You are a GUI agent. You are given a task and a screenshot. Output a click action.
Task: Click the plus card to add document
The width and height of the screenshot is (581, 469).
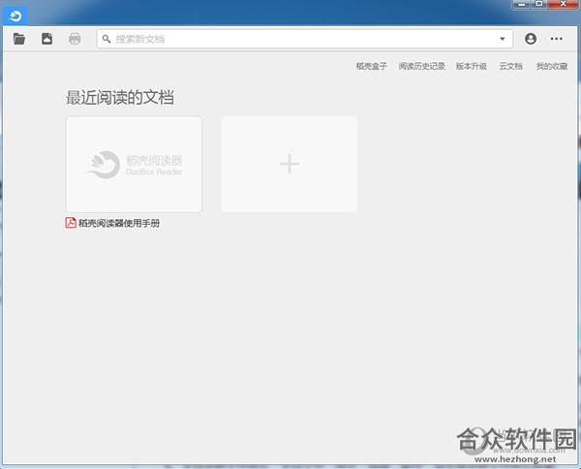tap(290, 164)
